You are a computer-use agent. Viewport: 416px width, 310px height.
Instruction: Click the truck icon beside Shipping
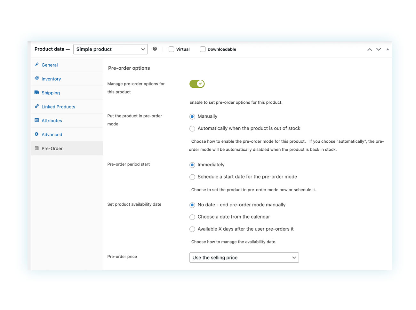[37, 92]
